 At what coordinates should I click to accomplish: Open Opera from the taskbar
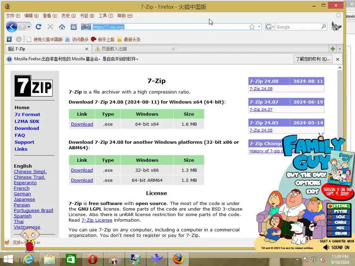(92, 259)
